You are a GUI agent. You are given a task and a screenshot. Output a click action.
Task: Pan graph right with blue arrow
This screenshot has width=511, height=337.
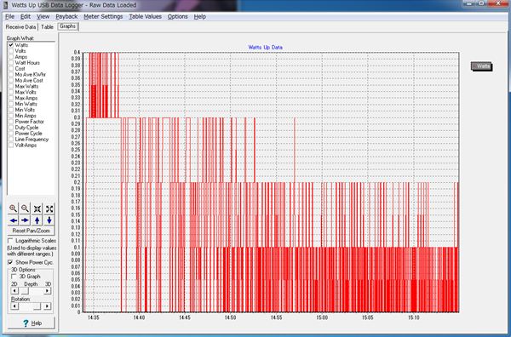[25, 220]
